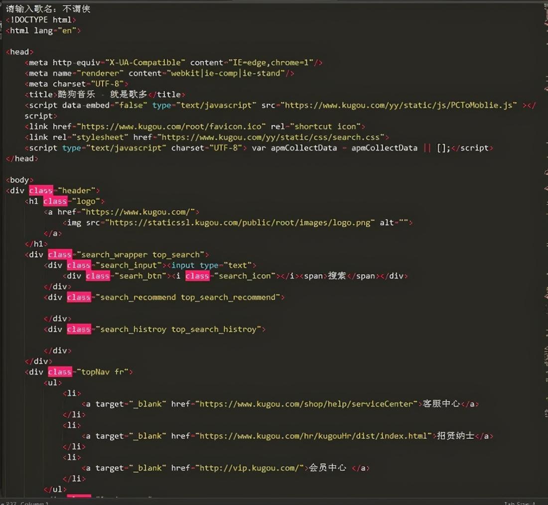The image size is (548, 505).
Task: Click the link text 会员中心
Action: 327,468
